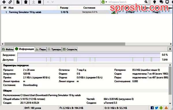Remove torrent using the trash icon
The width and height of the screenshot is (173, 110).
tap(26, 2)
